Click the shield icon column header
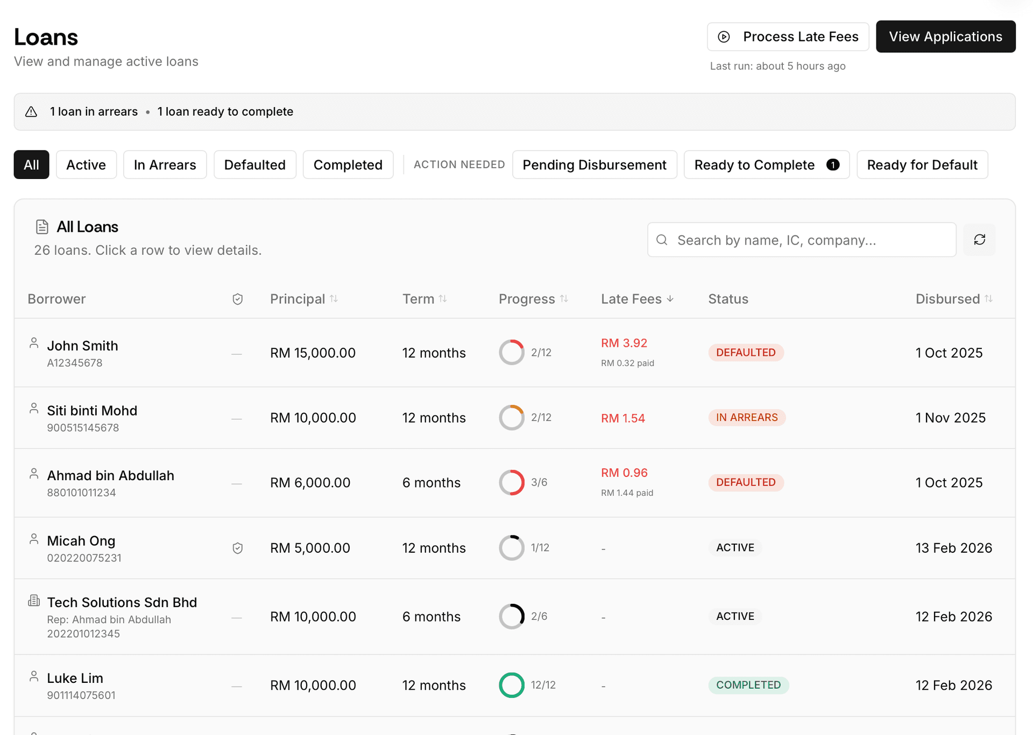 pyautogui.click(x=237, y=299)
